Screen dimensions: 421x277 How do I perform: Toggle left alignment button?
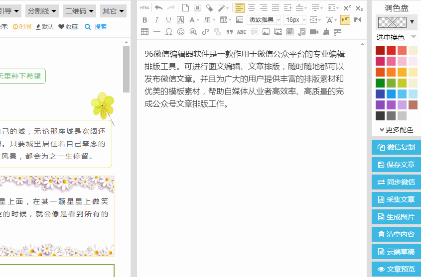pos(240,8)
